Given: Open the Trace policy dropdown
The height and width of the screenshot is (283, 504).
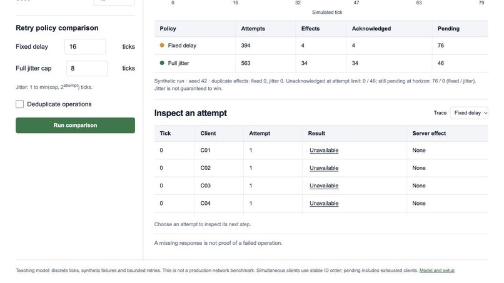Looking at the screenshot, I should (x=469, y=112).
